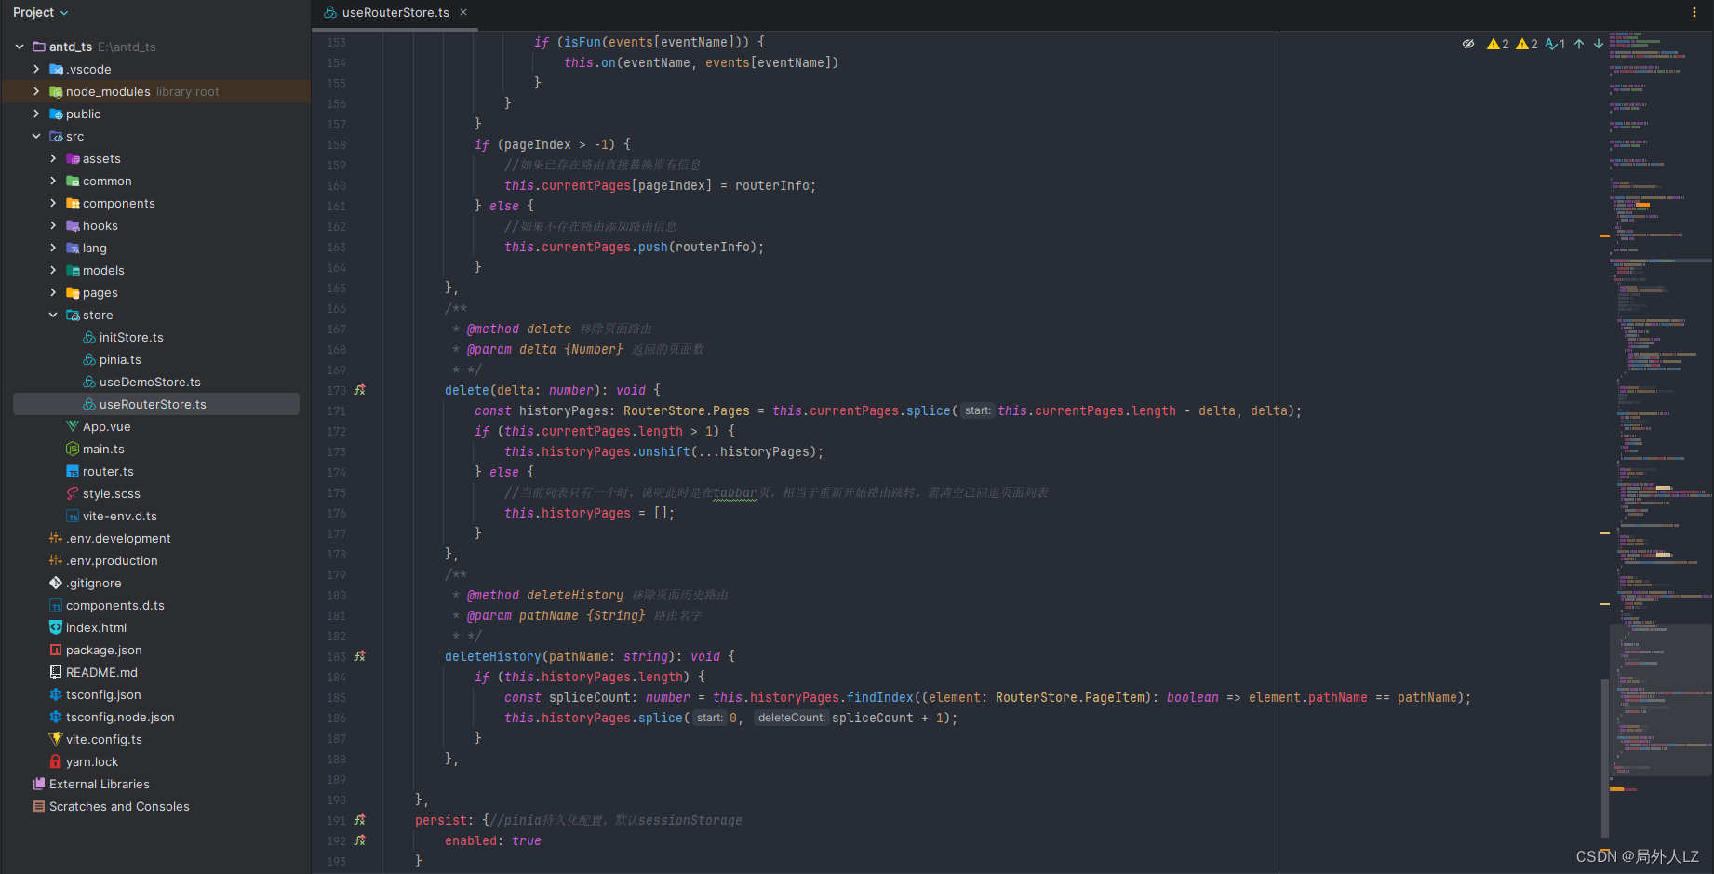Open main.ts file
The image size is (1714, 874).
coord(103,449)
